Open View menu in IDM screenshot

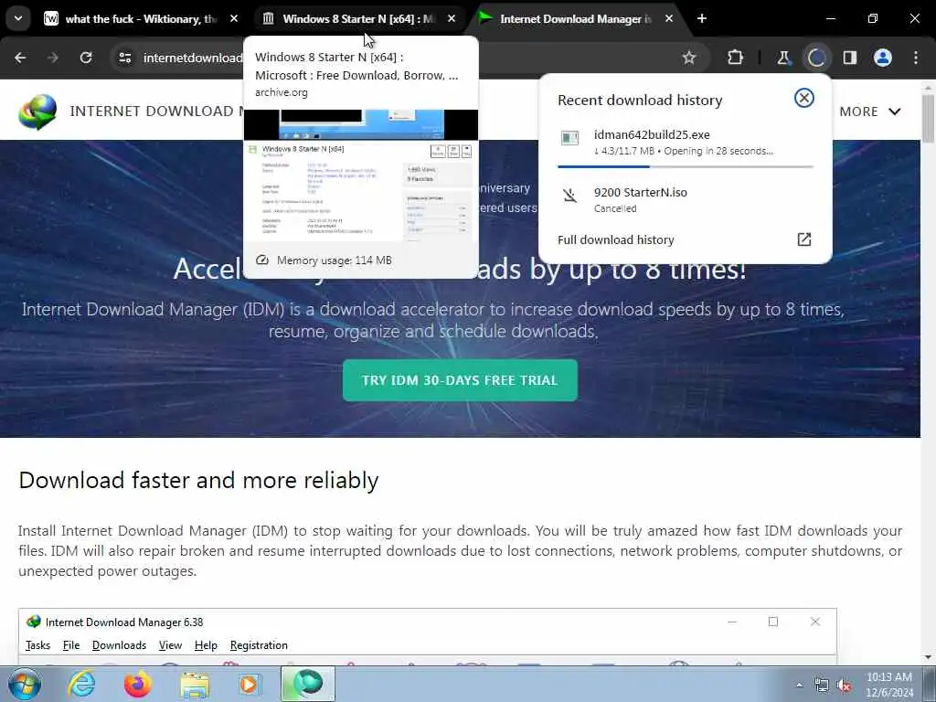170,645
